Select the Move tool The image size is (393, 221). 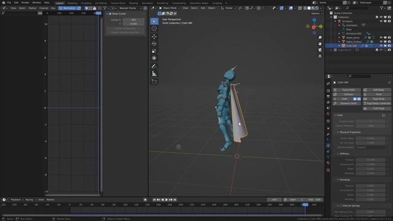click(x=154, y=37)
